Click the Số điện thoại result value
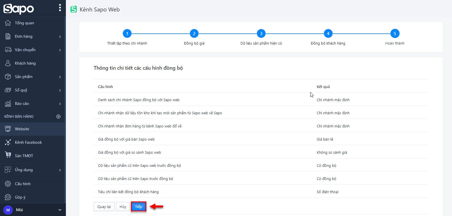This screenshot has height=216, width=452. [327, 192]
